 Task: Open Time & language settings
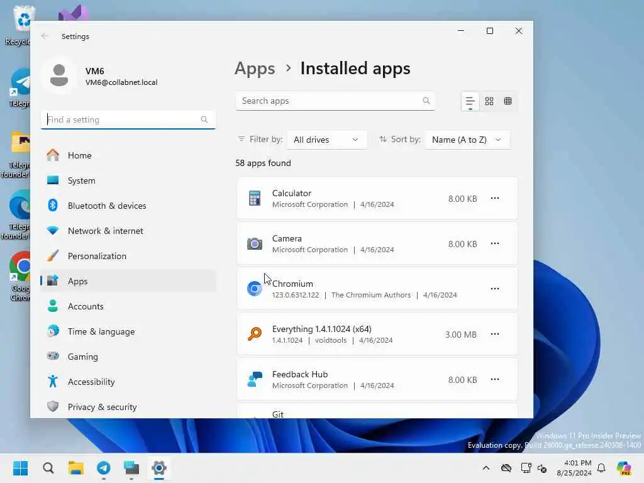tap(128, 331)
